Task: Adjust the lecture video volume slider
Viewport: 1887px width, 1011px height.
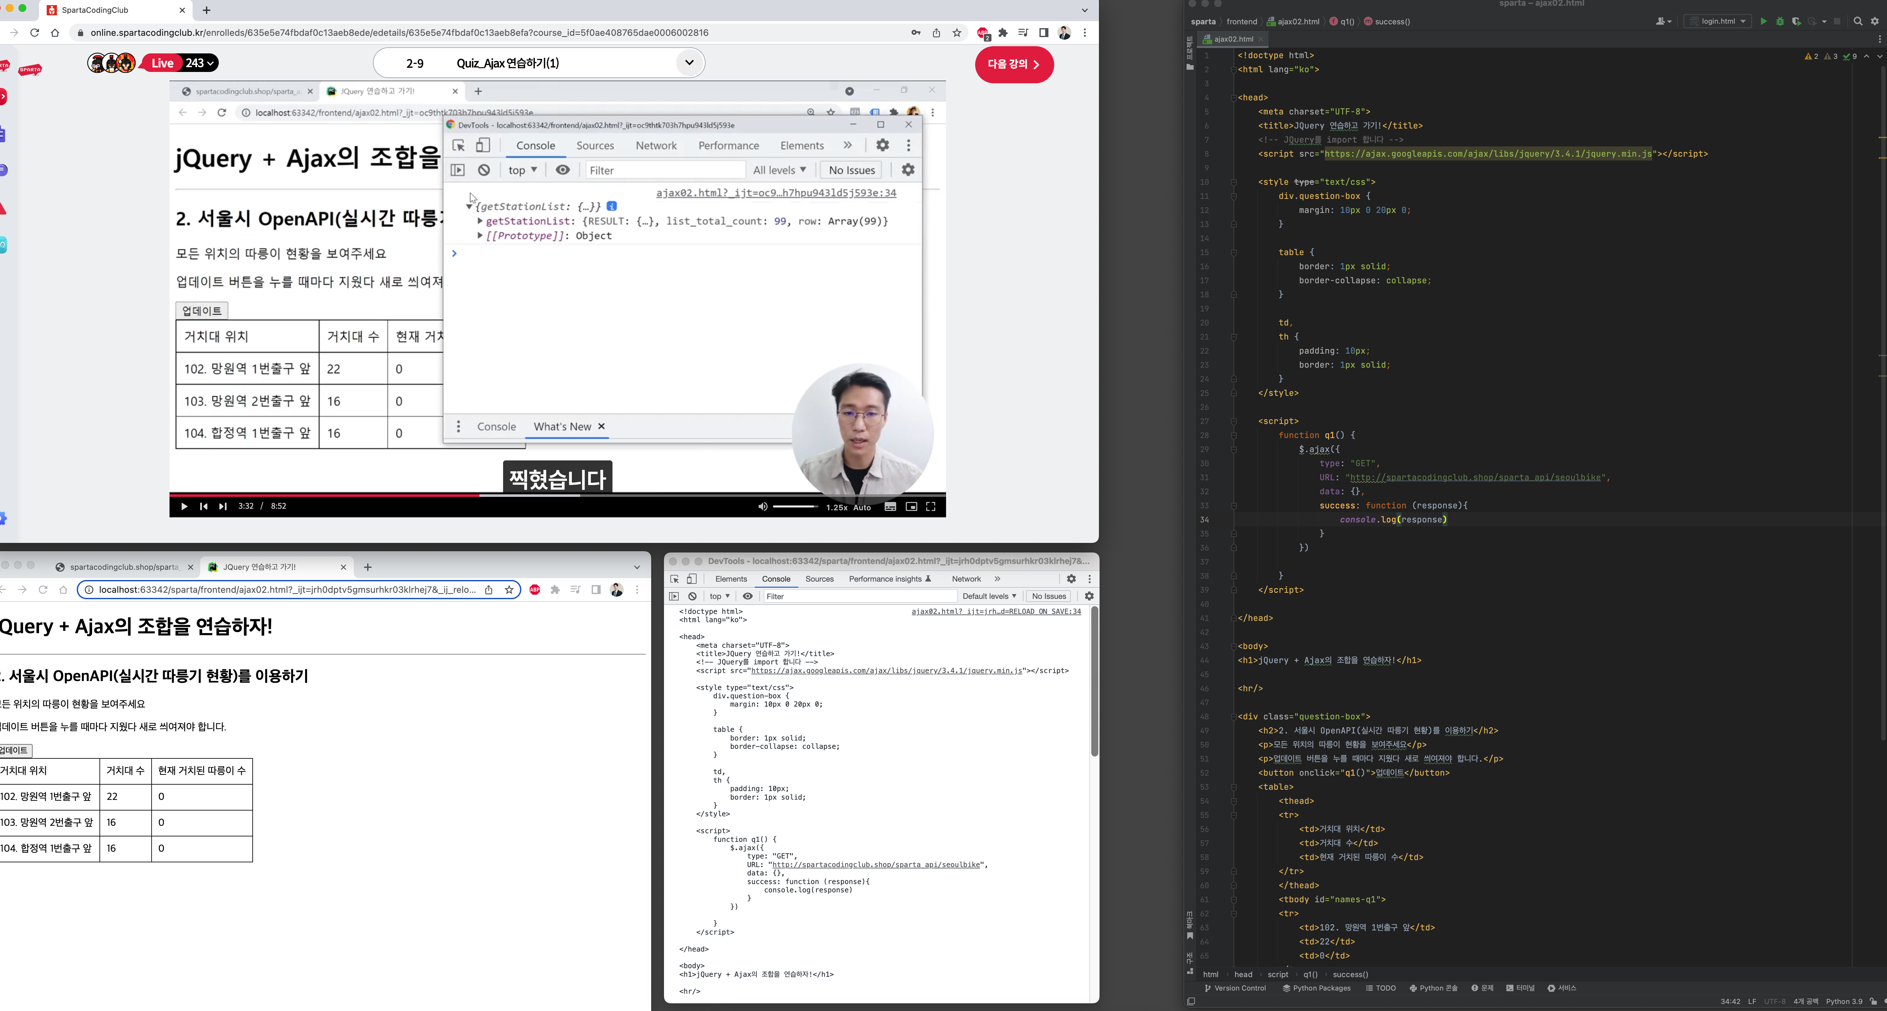Action: (795, 506)
